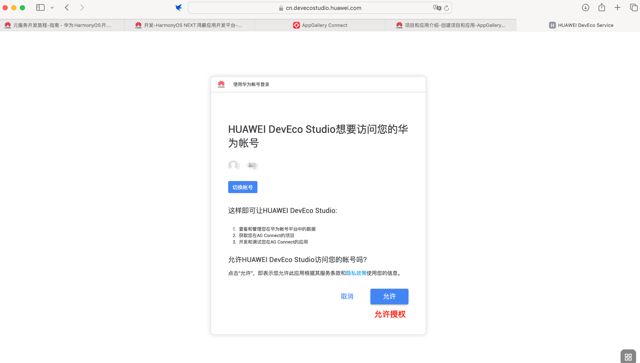Click 允许 to grant authorization
The width and height of the screenshot is (640, 363).
tap(389, 296)
